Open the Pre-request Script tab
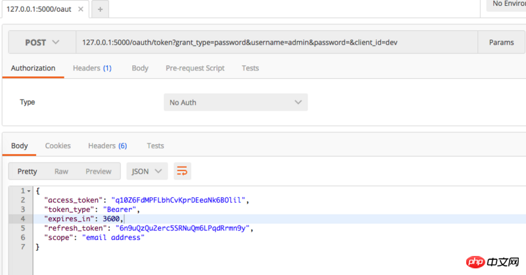The height and width of the screenshot is (275, 526). click(x=195, y=68)
